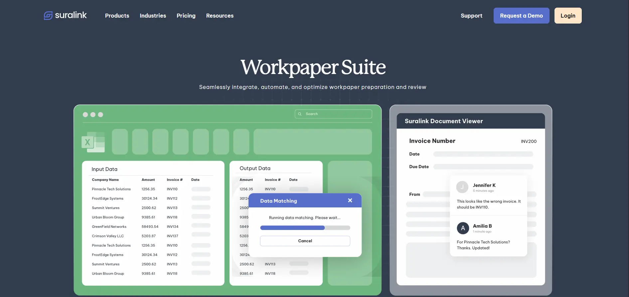This screenshot has height=297, width=629.
Task: Cancel the running data matching
Action: point(305,241)
